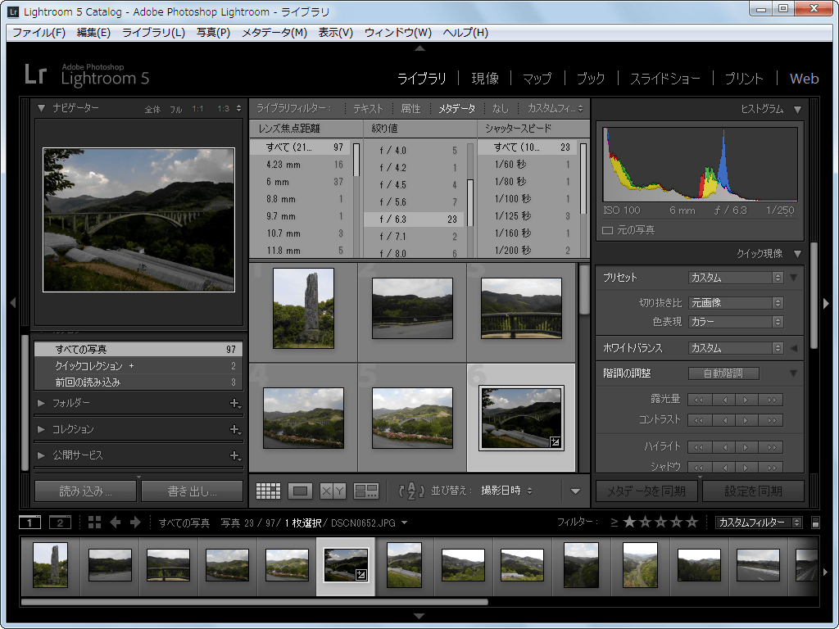Click 自動階調 auto tone button
This screenshot has width=839, height=629.
point(723,373)
